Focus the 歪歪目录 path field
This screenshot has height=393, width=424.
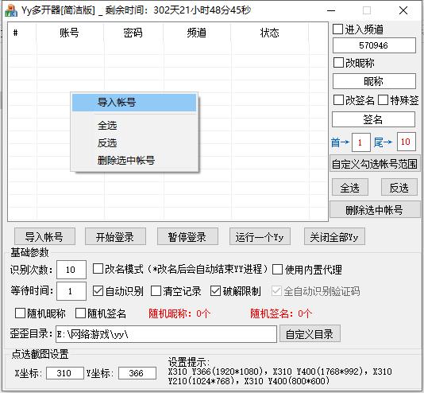(166, 334)
